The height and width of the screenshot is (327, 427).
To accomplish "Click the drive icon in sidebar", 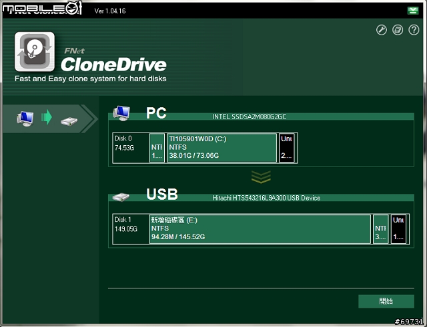I will (x=69, y=121).
